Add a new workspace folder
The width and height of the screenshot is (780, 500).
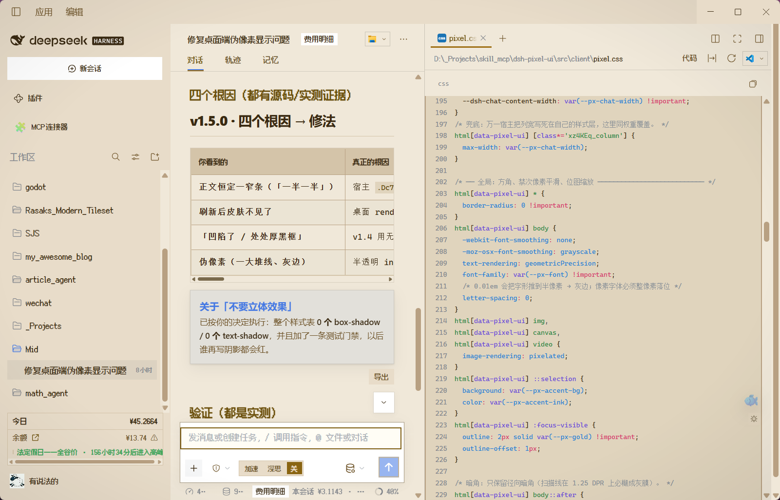click(x=155, y=157)
